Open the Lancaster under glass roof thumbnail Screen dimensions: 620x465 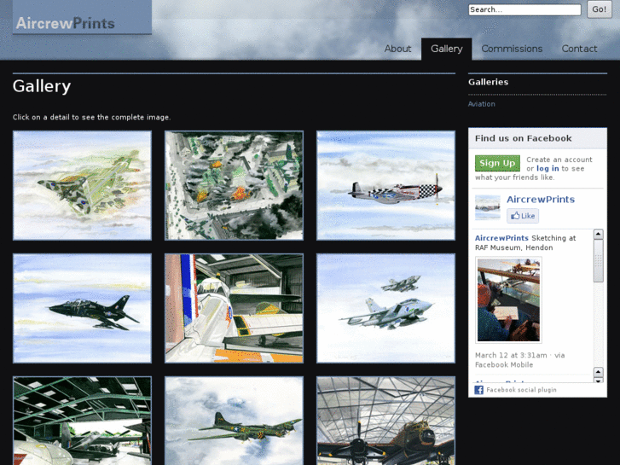click(x=386, y=421)
